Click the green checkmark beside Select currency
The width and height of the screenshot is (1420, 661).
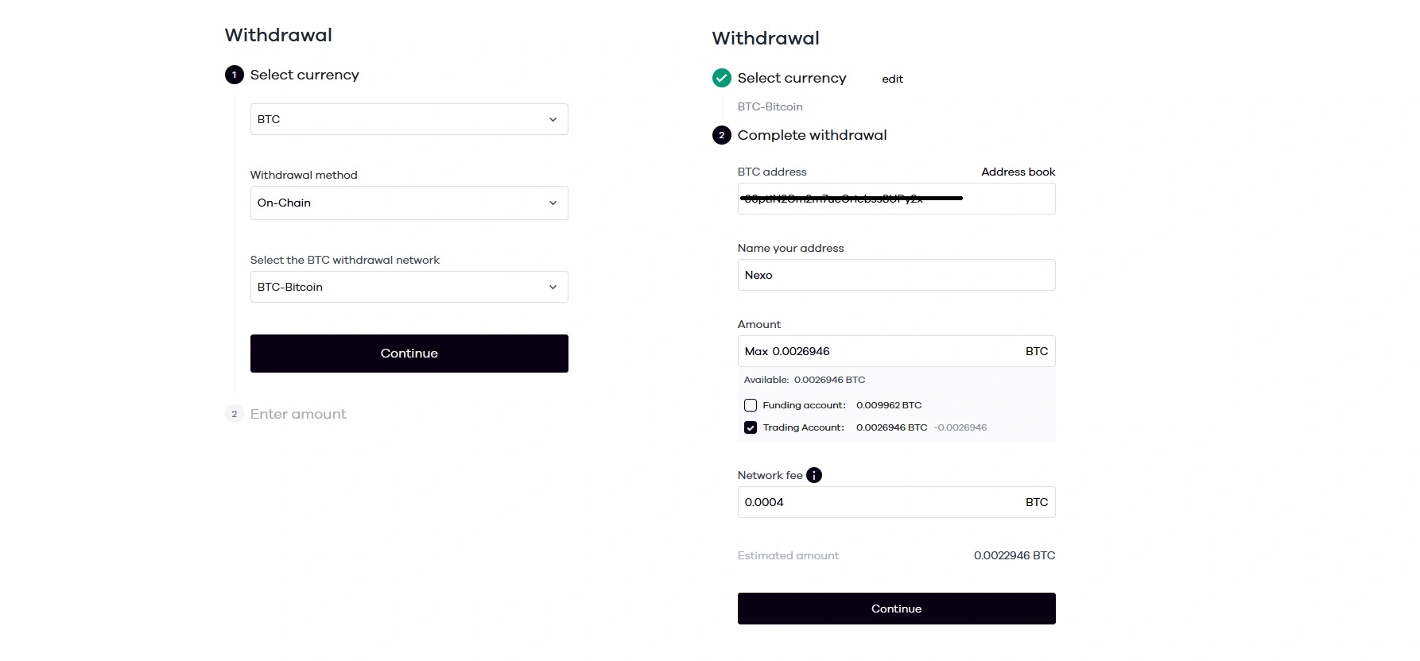pyautogui.click(x=721, y=78)
